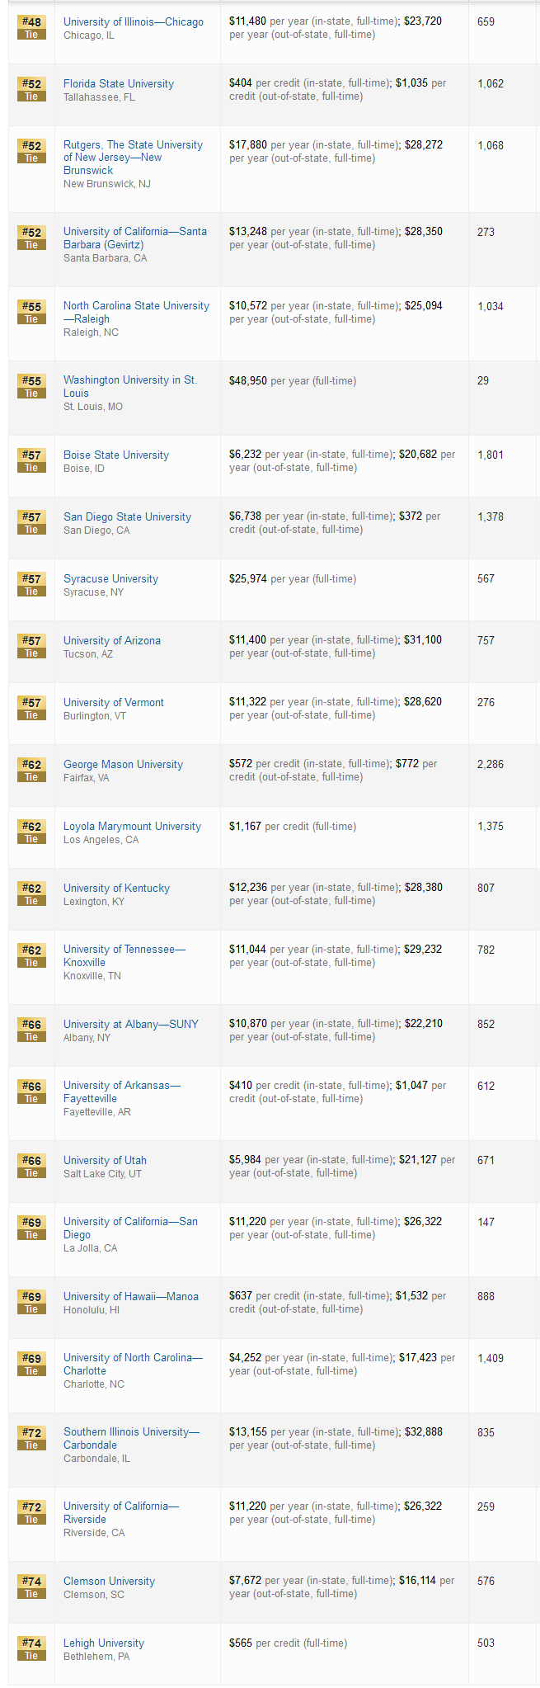Open Boise State University link

click(x=116, y=455)
